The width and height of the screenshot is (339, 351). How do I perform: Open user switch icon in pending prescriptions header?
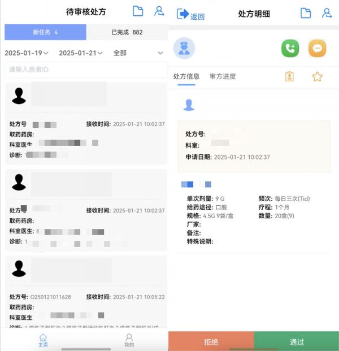(159, 11)
